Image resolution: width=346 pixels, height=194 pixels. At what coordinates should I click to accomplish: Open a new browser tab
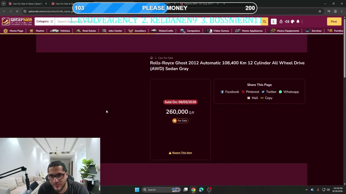pyautogui.click(x=224, y=4)
